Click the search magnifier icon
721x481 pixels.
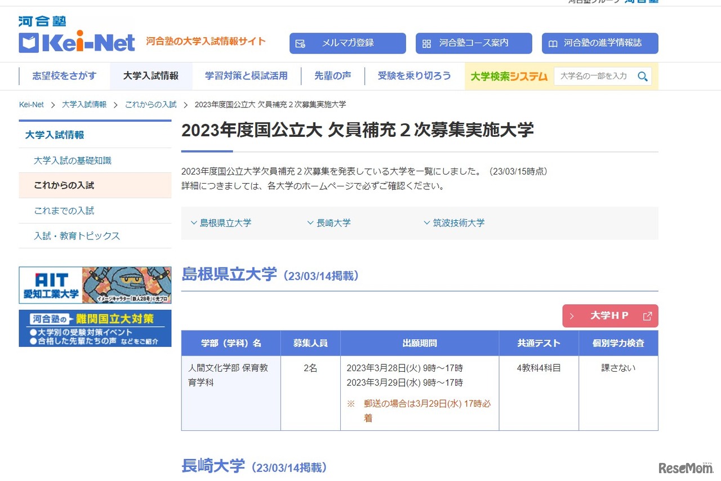[x=642, y=77]
